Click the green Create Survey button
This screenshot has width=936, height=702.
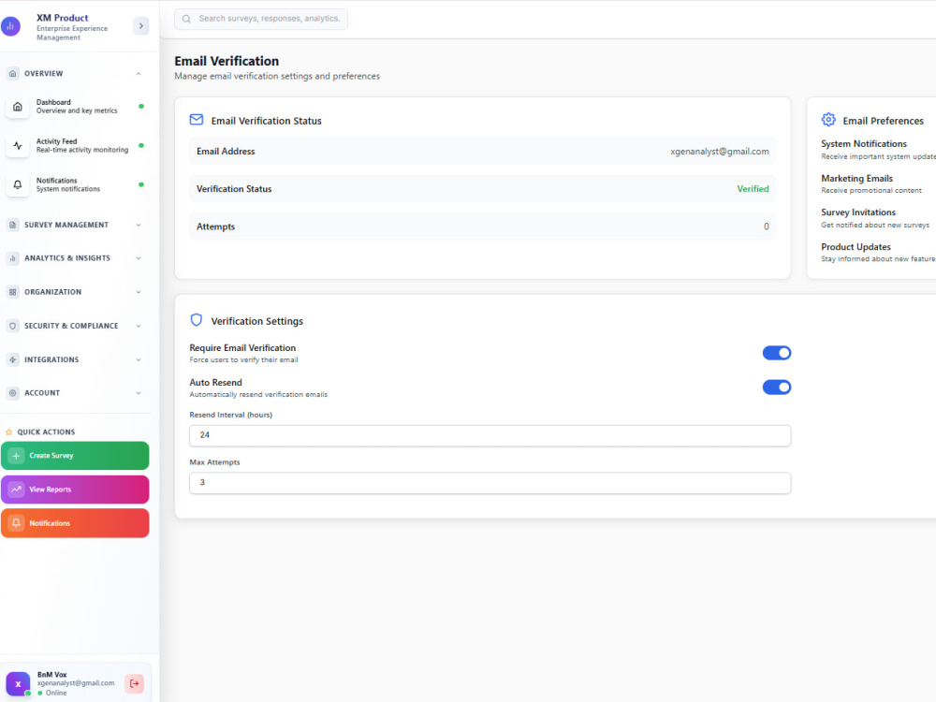coord(75,456)
